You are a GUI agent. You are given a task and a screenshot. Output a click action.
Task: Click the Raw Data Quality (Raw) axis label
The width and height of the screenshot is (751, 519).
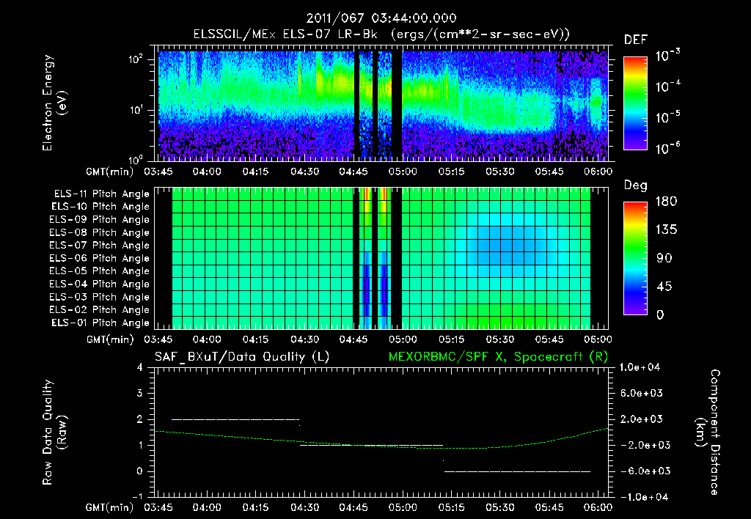pyautogui.click(x=54, y=432)
